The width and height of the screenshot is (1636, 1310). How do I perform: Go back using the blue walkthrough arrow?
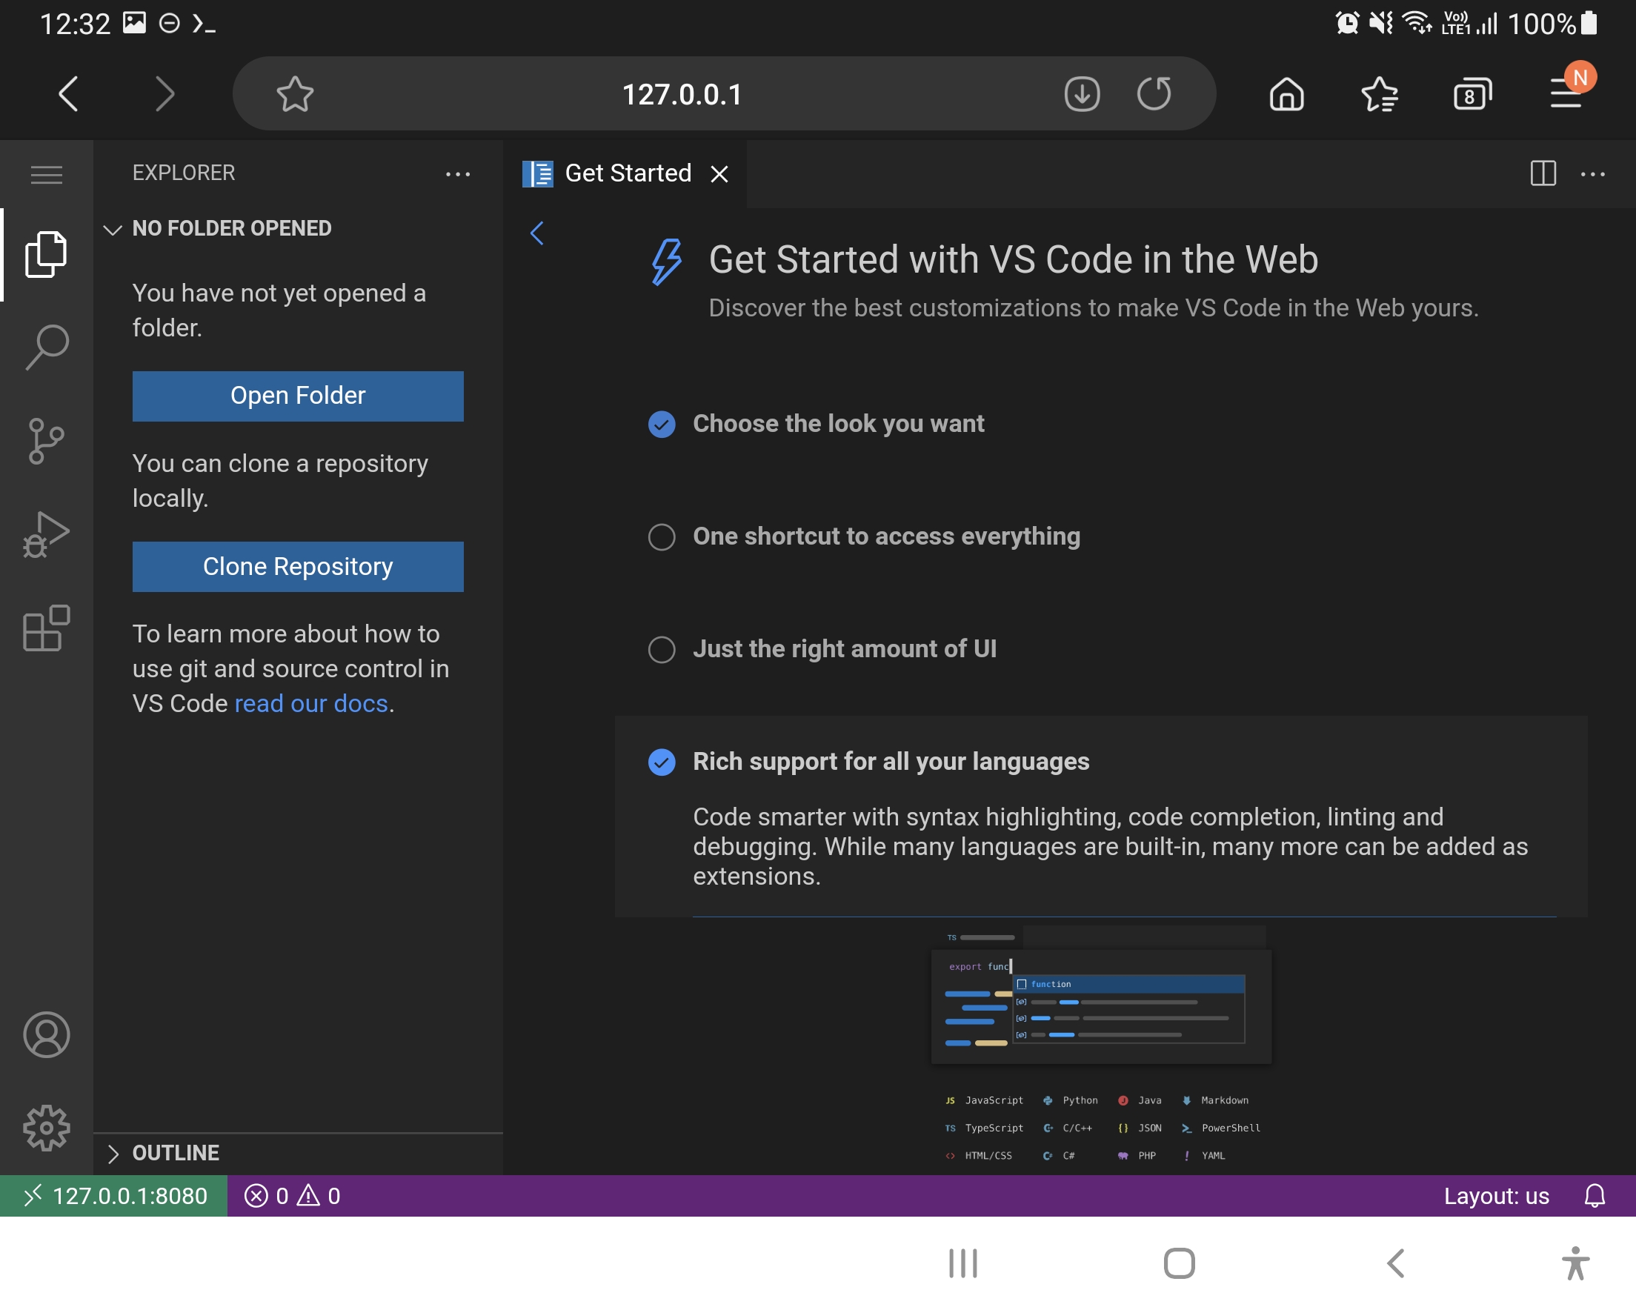pyautogui.click(x=537, y=233)
